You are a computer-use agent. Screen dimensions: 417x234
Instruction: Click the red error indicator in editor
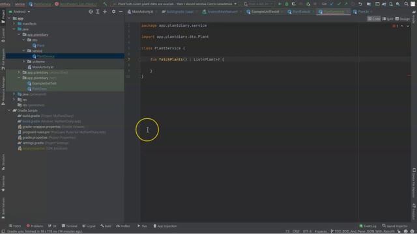(x=395, y=26)
